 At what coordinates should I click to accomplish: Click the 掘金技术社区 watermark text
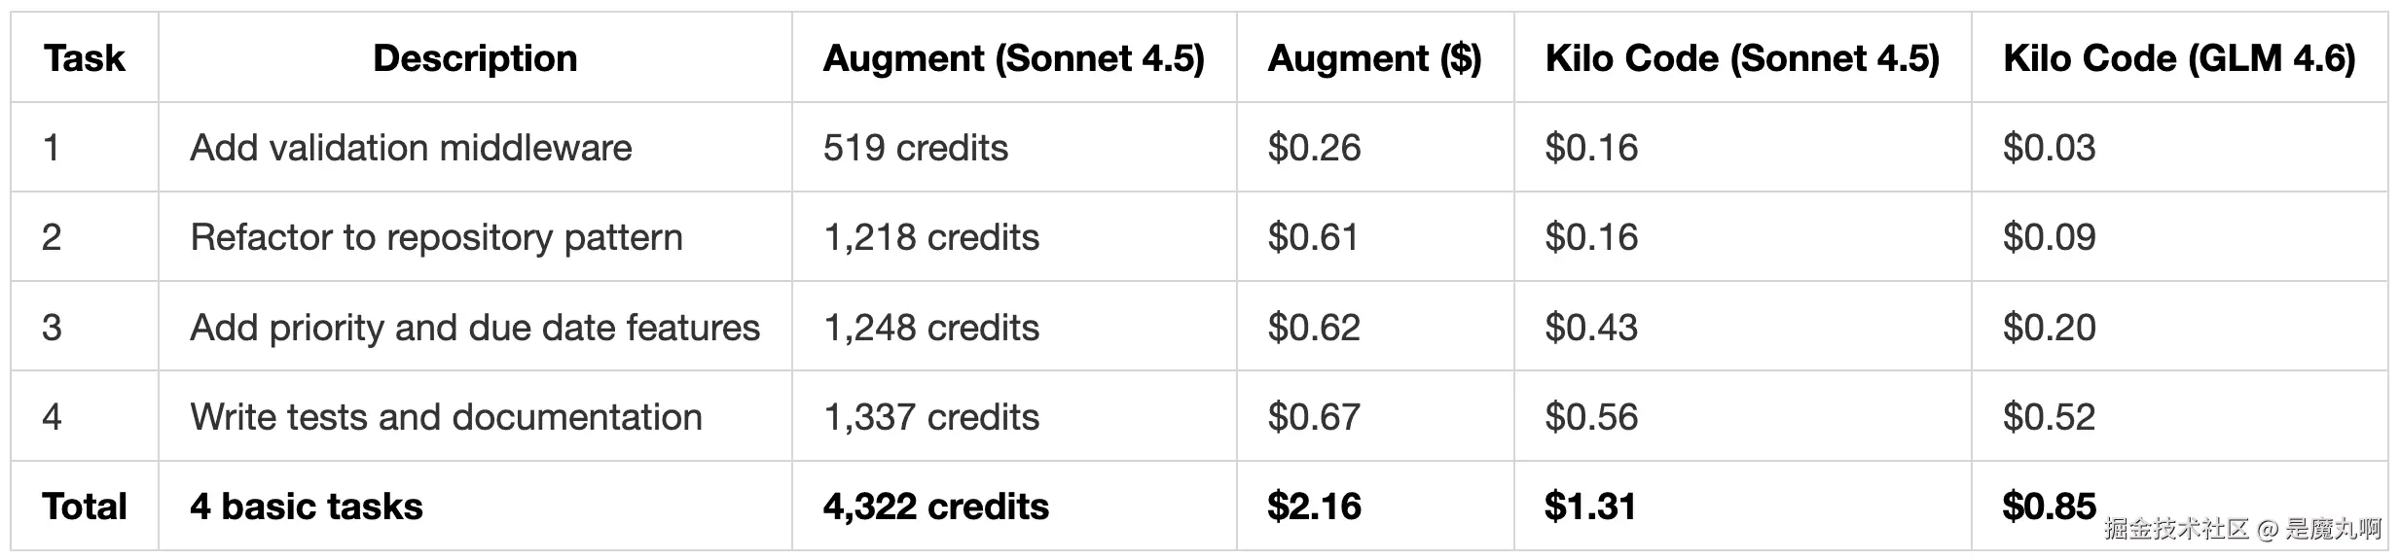(x=2176, y=529)
